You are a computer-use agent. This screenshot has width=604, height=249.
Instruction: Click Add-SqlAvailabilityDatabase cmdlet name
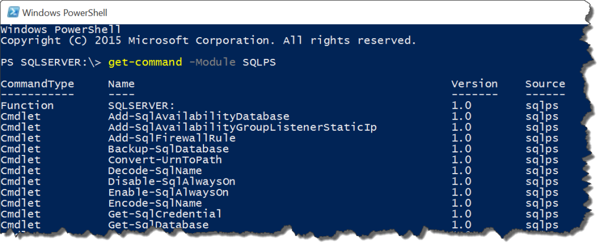point(199,117)
